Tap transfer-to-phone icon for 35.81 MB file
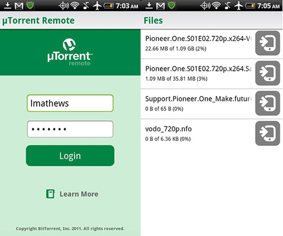The width and height of the screenshot is (283, 236). [268, 73]
